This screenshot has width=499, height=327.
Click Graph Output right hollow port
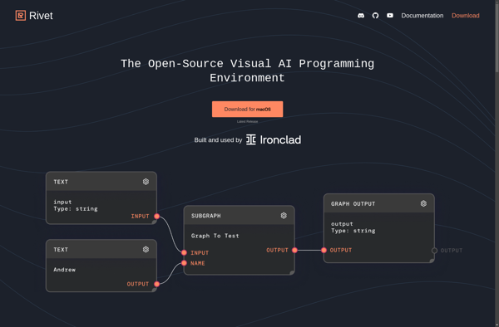coord(434,251)
